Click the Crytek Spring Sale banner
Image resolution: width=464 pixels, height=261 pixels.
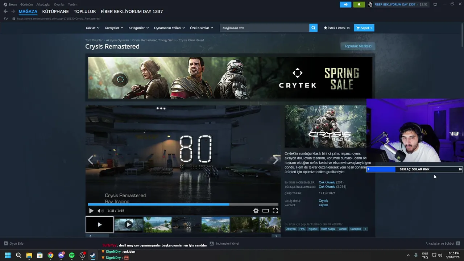tap(230, 78)
